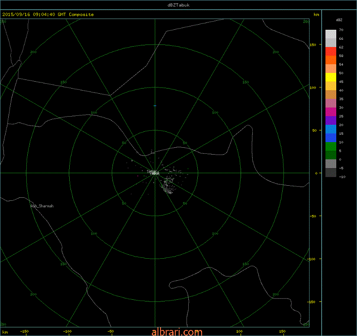The width and height of the screenshot is (357, 336).
Task: Click the whitish top swatch beside 70
Action: (331, 34)
